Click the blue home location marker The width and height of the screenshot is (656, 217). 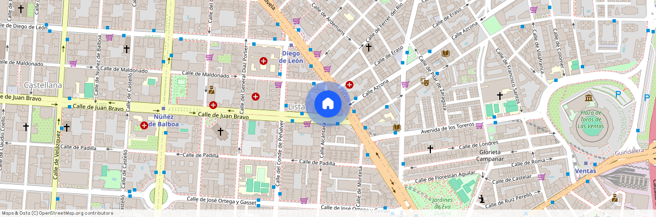tap(327, 103)
